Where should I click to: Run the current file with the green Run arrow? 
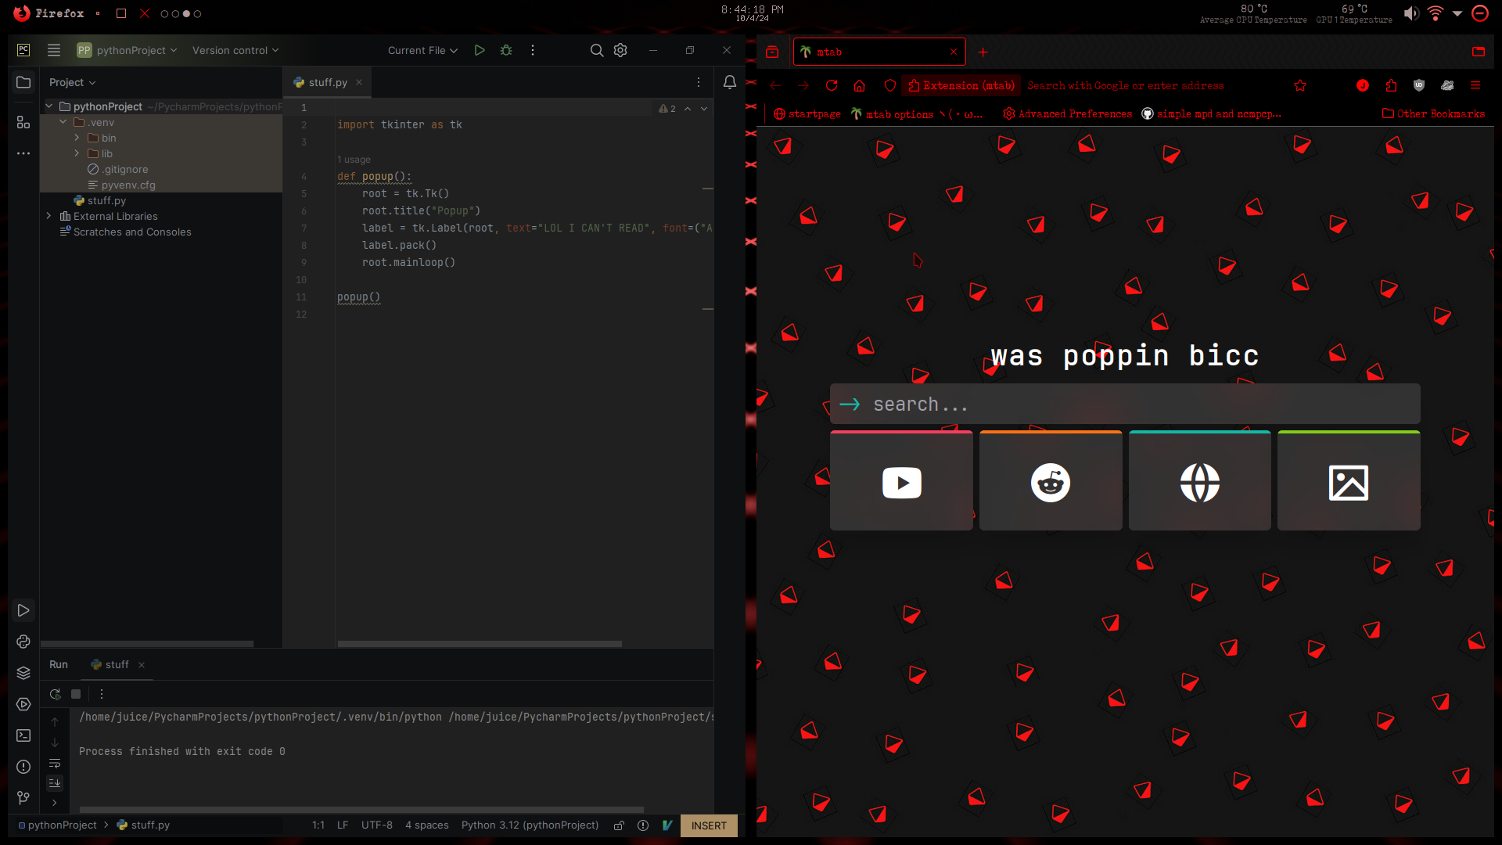479,49
